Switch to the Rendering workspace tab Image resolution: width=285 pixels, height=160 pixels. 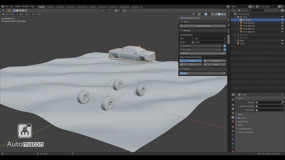(x=113, y=7)
